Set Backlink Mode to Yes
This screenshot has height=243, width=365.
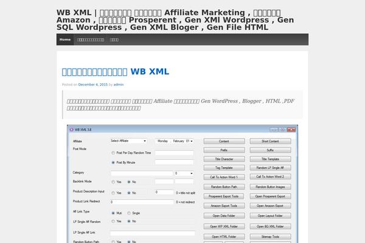point(113,182)
